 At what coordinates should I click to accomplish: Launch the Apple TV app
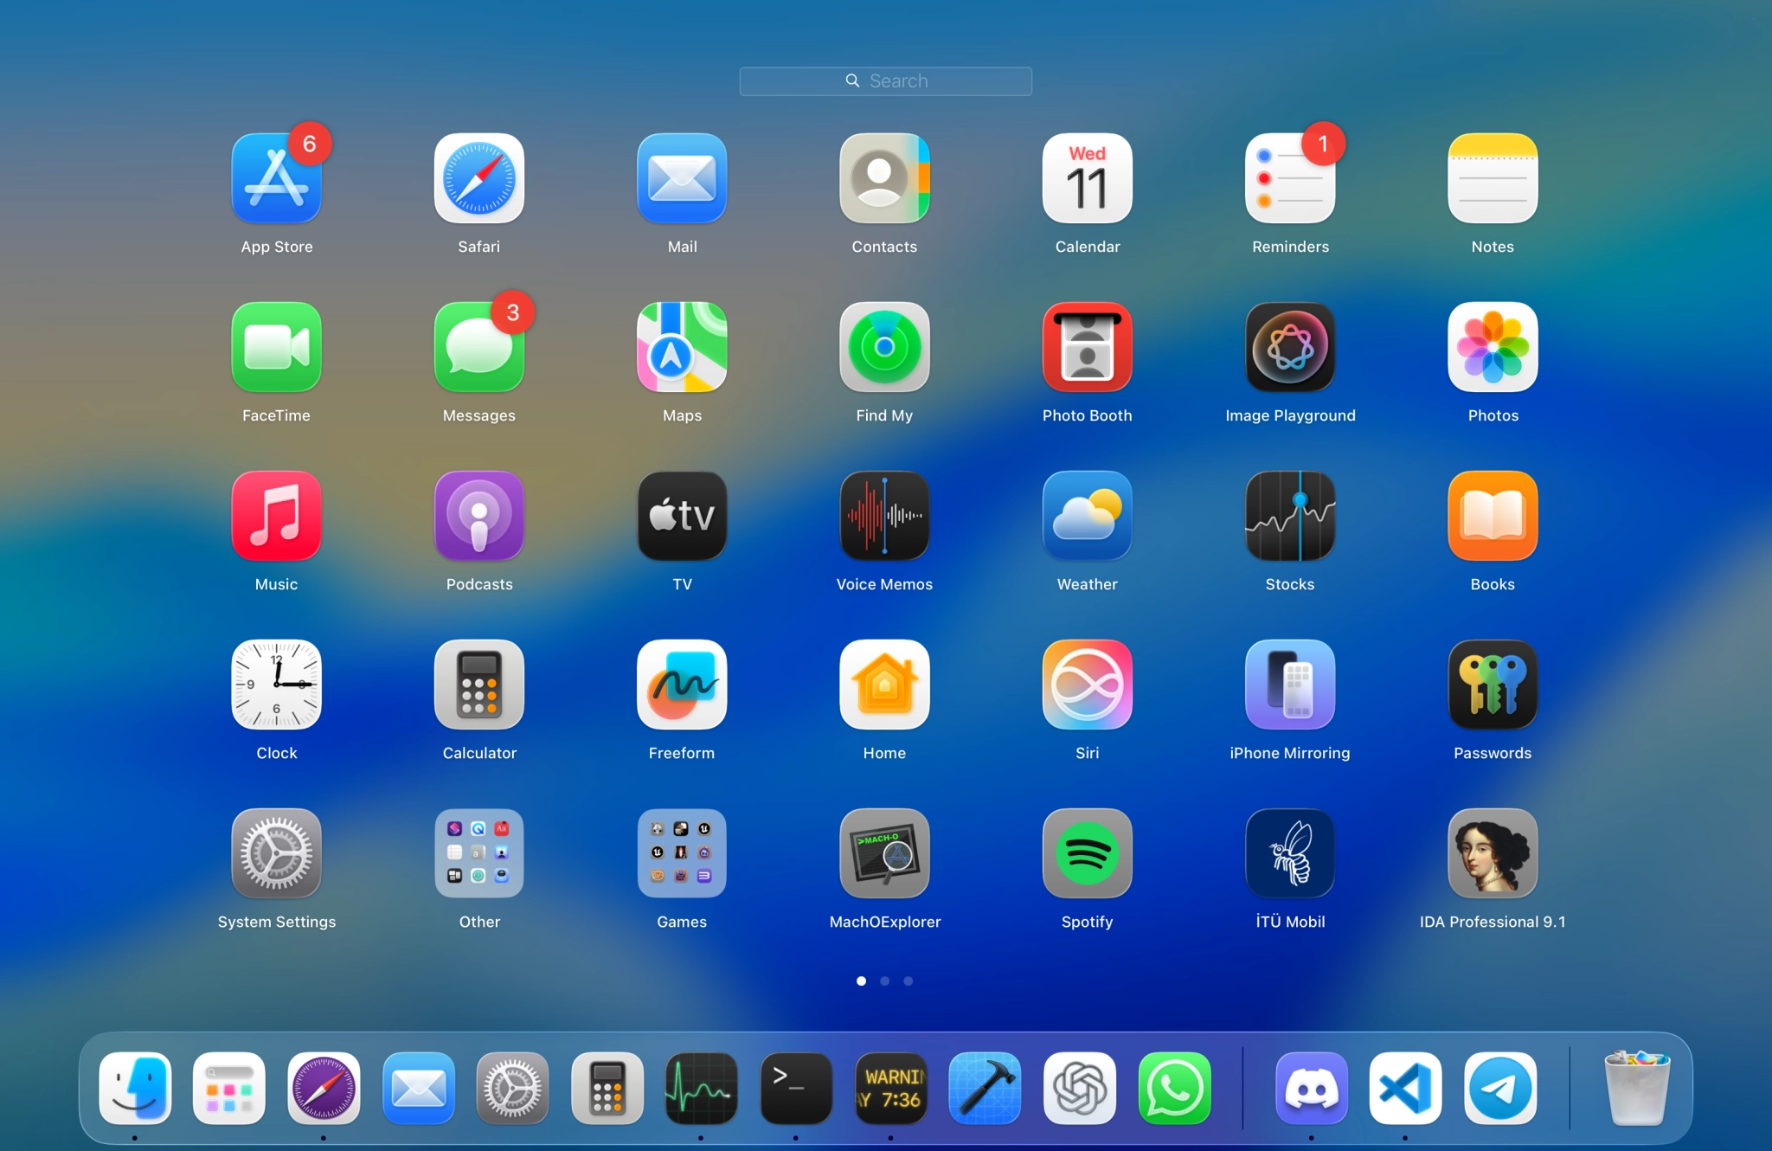pos(682,516)
